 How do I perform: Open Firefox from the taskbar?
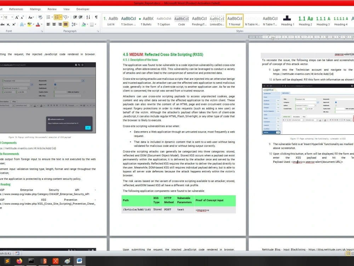19,261
